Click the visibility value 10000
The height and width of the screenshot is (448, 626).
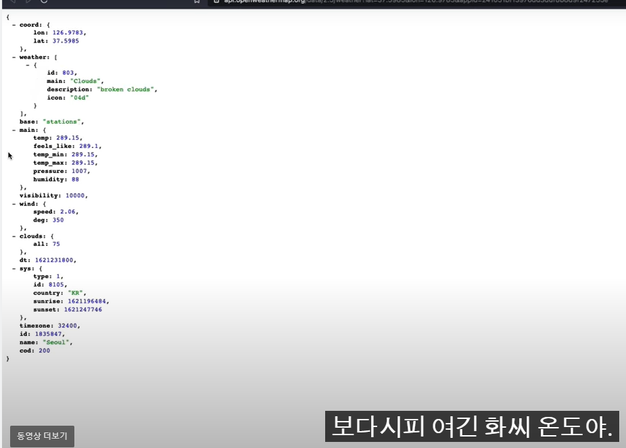tap(75, 195)
